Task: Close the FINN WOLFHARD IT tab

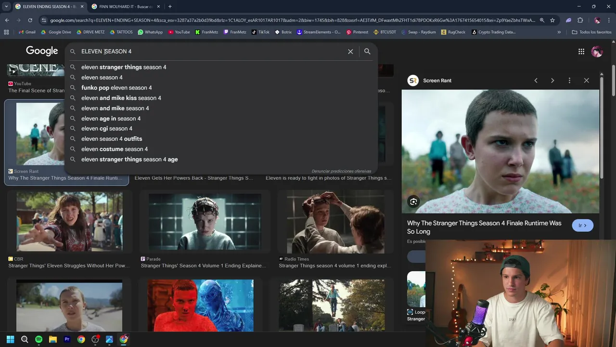Action: (x=158, y=6)
